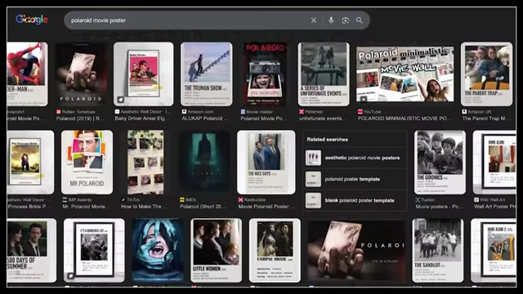Open the Spider-Man polaroid poster thumbnail

pos(27,74)
